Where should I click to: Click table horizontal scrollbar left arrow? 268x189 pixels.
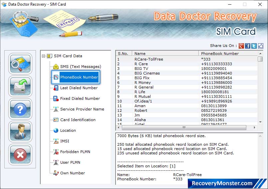click(119, 127)
